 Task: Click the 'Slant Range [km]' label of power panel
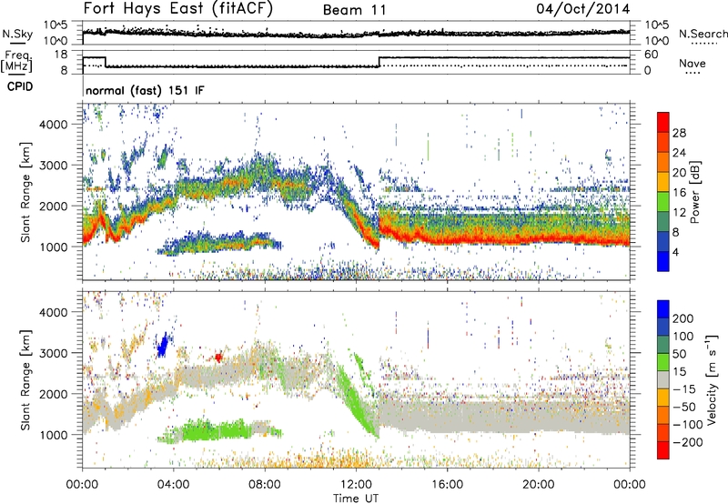25,192
